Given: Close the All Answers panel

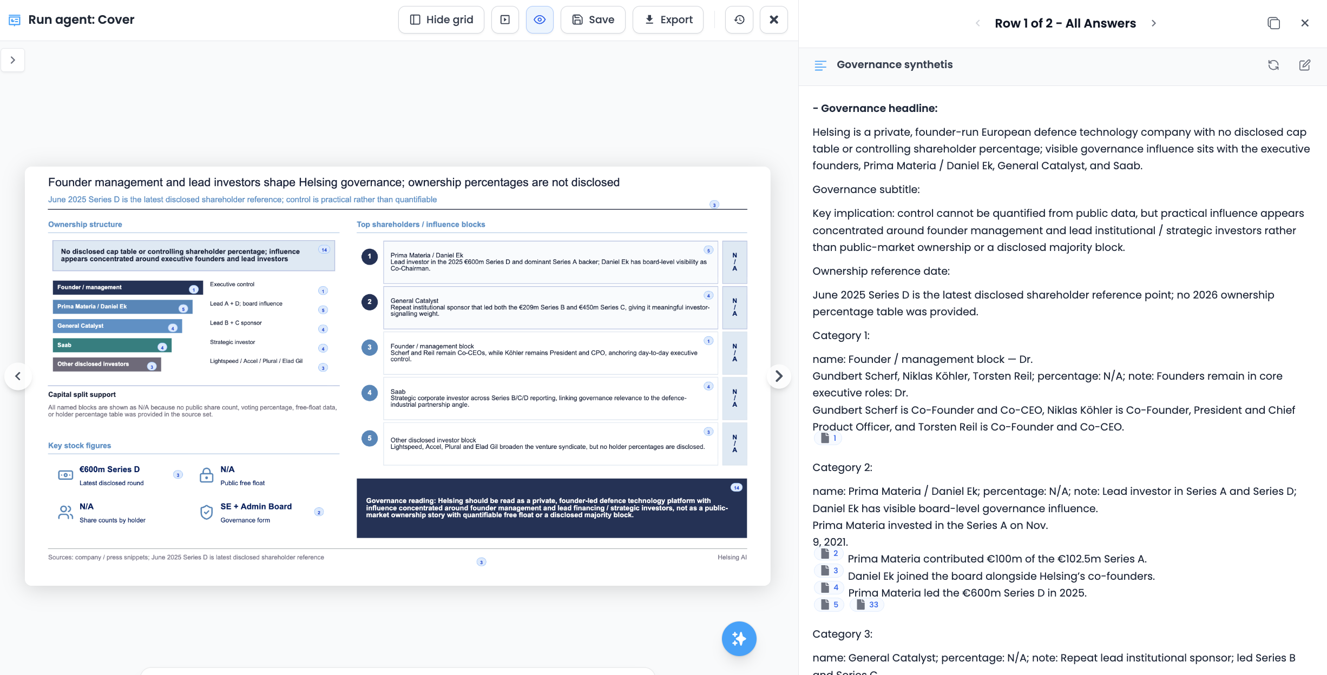Looking at the screenshot, I should [1305, 23].
